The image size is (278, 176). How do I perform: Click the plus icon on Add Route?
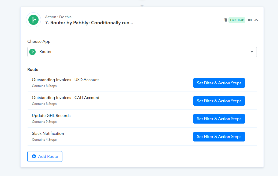pyautogui.click(x=34, y=156)
